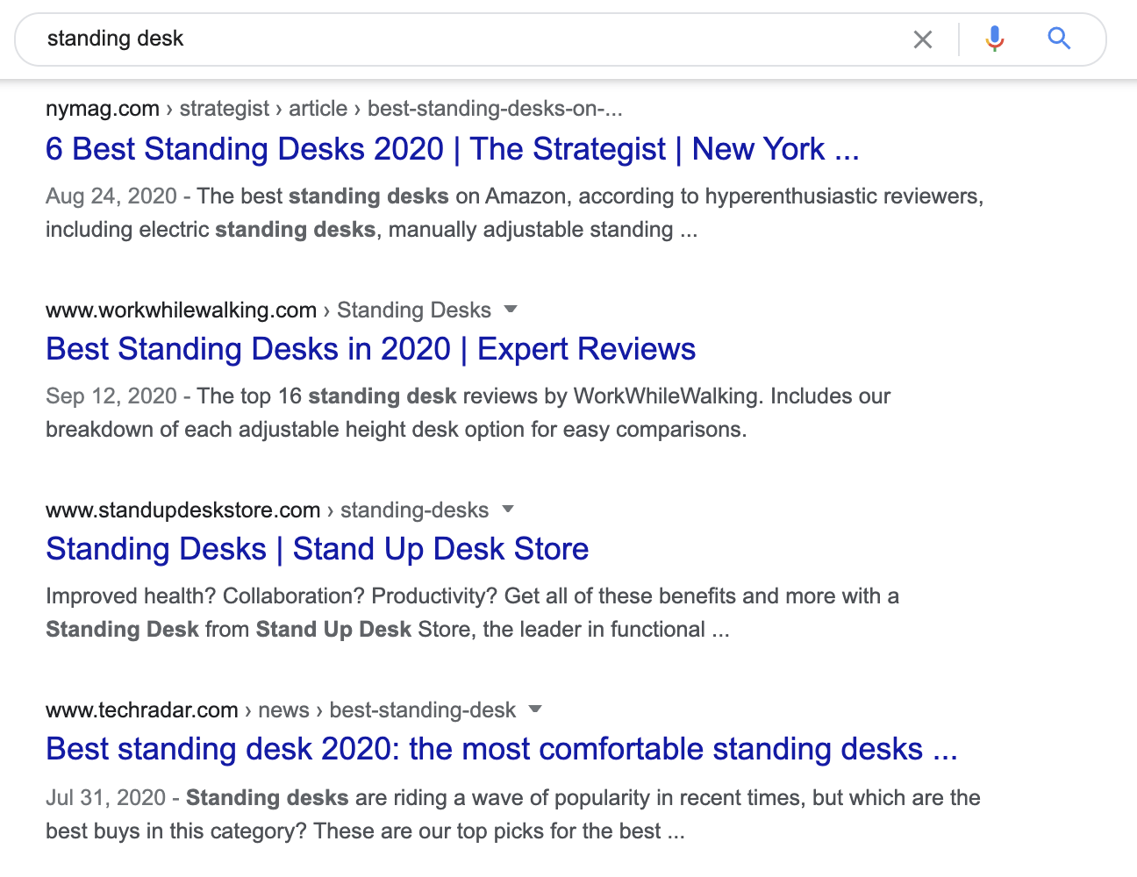Click the www.techradar.com breadcrumb link
The image size is (1137, 877).
[x=142, y=709]
